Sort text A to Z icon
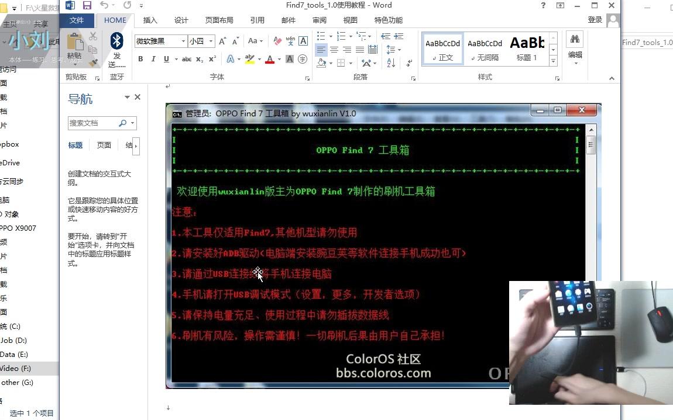The width and height of the screenshot is (673, 420). [x=390, y=63]
